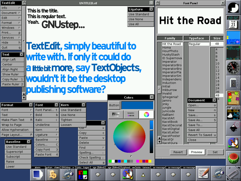Pick the yellow swatch in Colors panel

click(150, 161)
